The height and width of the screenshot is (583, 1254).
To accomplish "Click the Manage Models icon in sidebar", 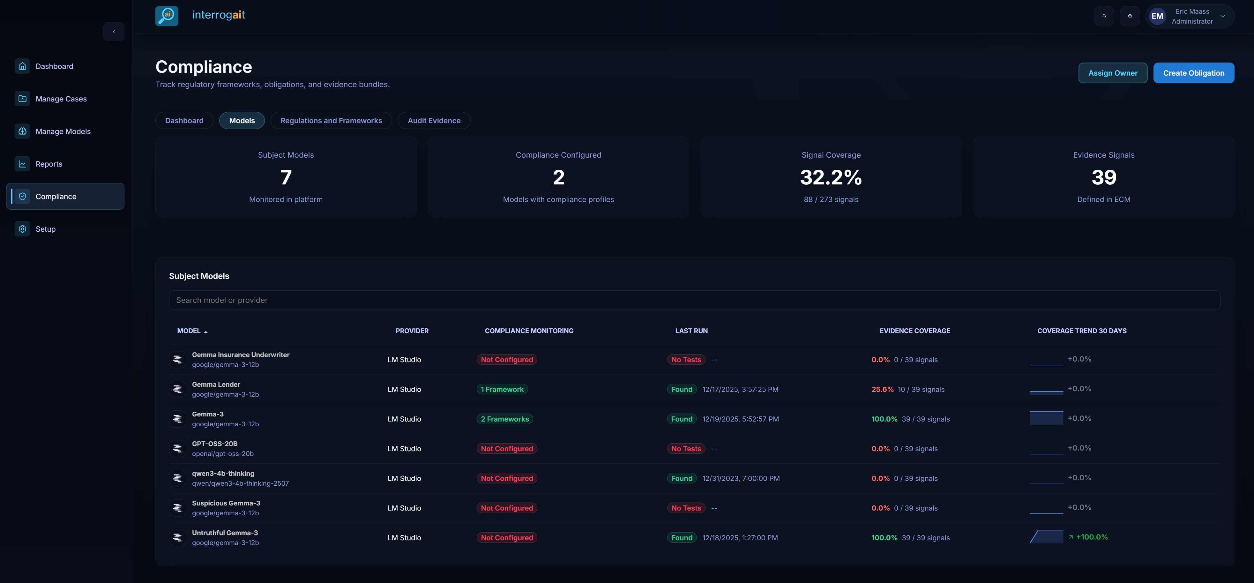I will [22, 131].
